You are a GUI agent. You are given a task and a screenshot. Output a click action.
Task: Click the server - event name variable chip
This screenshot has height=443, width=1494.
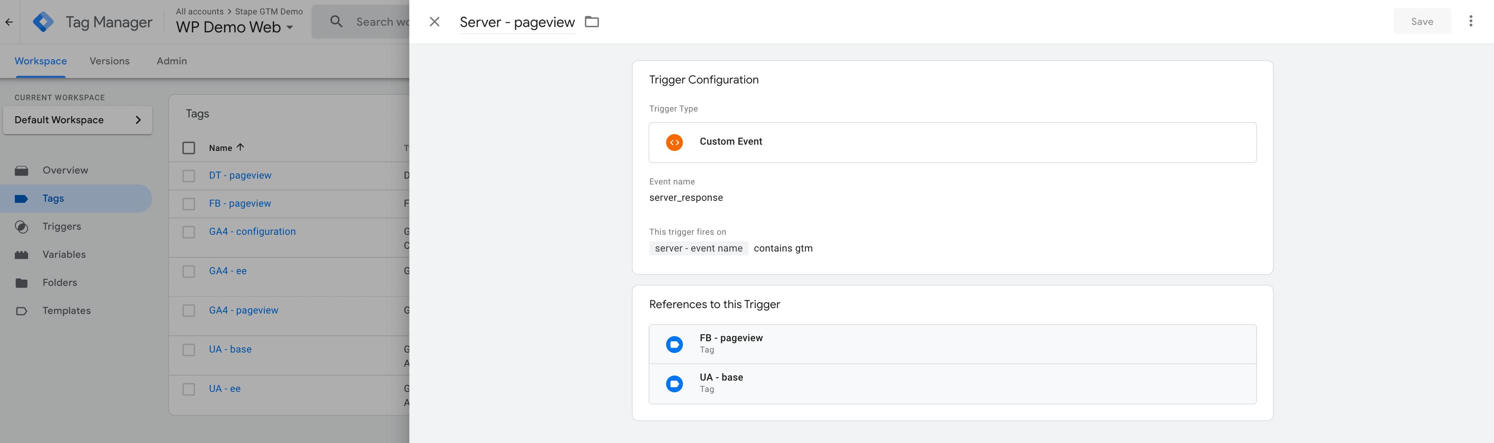[x=698, y=248]
